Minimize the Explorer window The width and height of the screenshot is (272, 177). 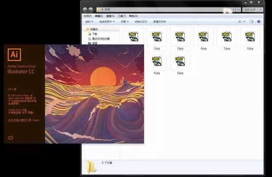pyautogui.click(x=246, y=3)
